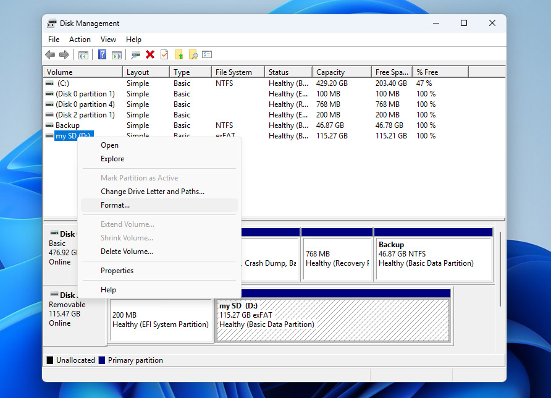Click the 47 % free cell
Viewport: 551px width, 398px height.
(x=424, y=83)
